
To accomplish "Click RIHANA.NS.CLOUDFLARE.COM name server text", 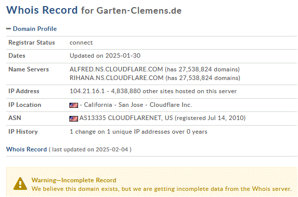I will [117, 78].
